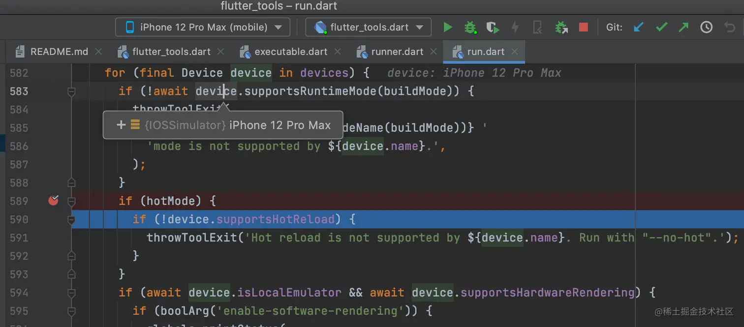Update project with the blue Git arrow
This screenshot has height=327, width=744.
pos(639,27)
